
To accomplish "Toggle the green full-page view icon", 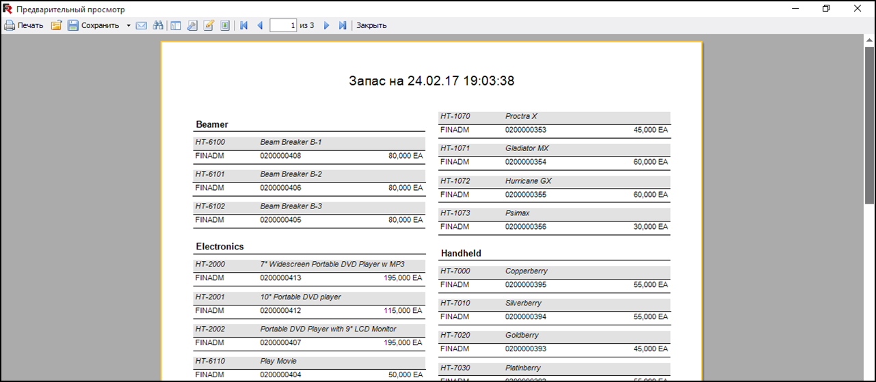I will (225, 25).
